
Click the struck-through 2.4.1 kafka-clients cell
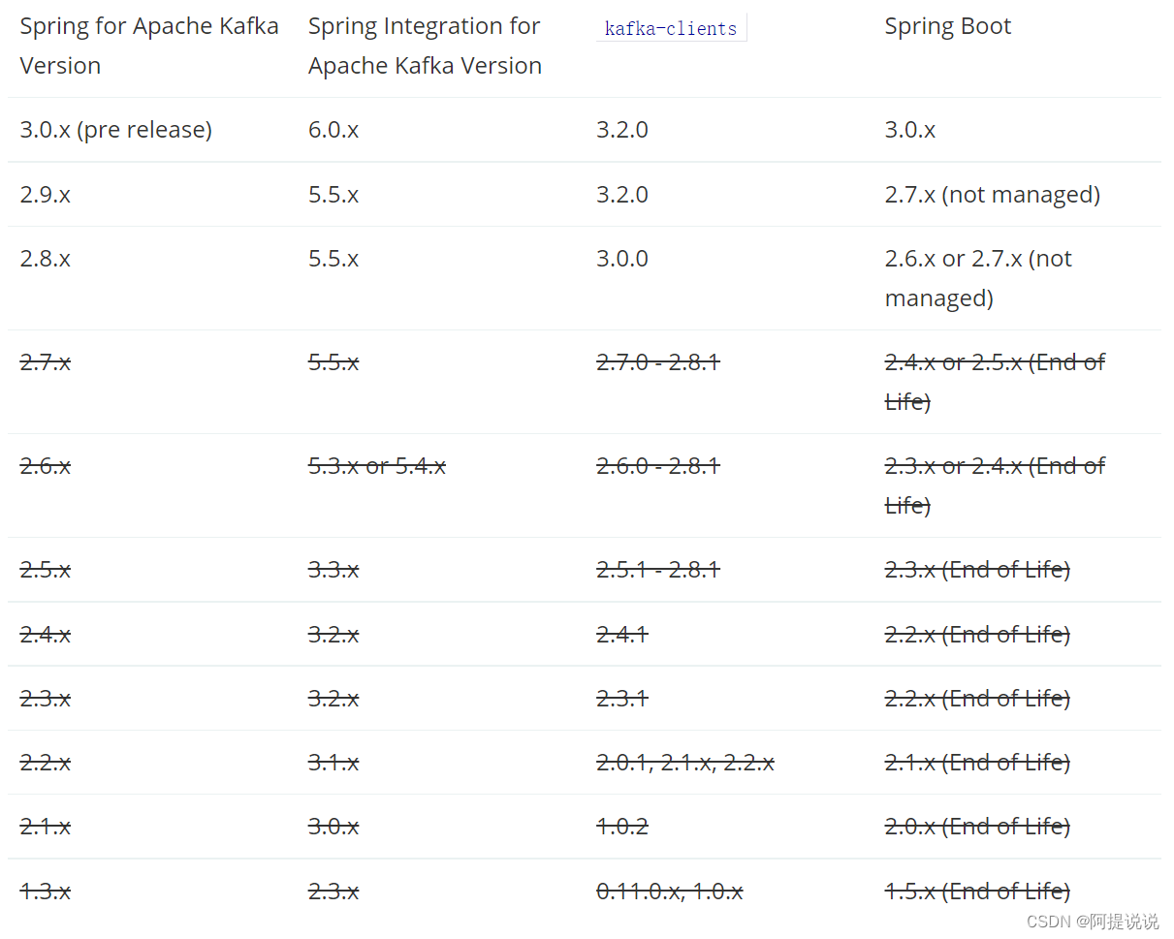[622, 635]
